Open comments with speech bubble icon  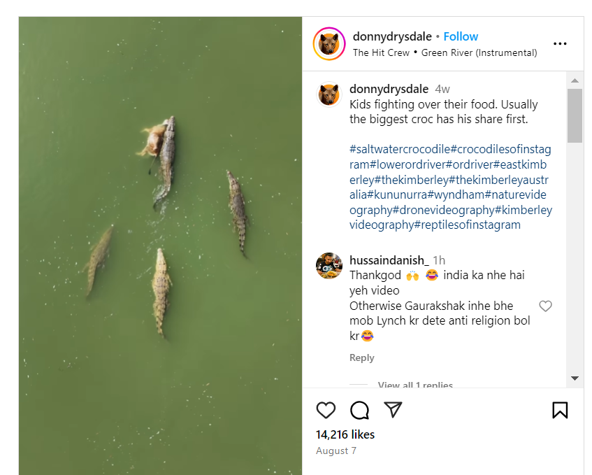tap(359, 410)
